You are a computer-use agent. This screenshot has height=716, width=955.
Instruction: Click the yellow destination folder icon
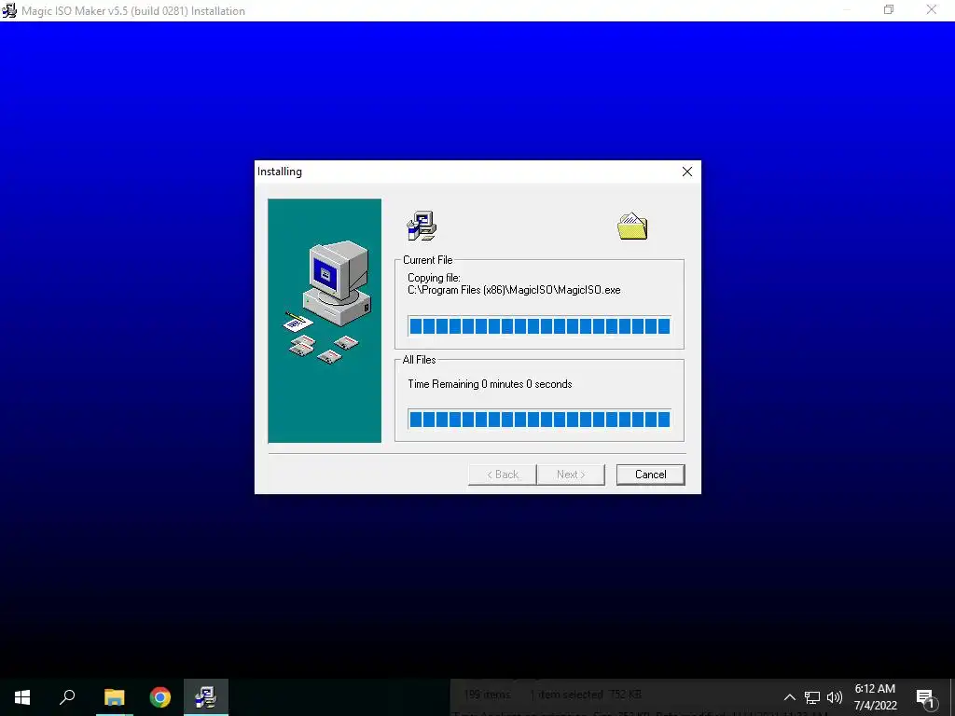[x=633, y=226]
